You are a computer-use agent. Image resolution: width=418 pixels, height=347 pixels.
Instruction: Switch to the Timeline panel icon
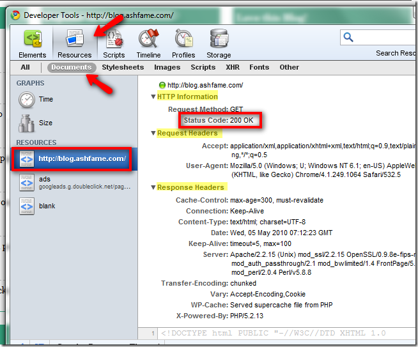[149, 39]
